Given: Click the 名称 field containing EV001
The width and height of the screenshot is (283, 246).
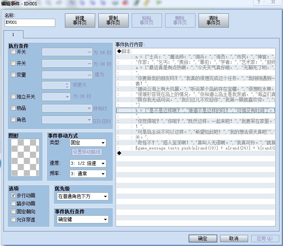Looking at the screenshot, I should pyautogui.click(x=30, y=23).
